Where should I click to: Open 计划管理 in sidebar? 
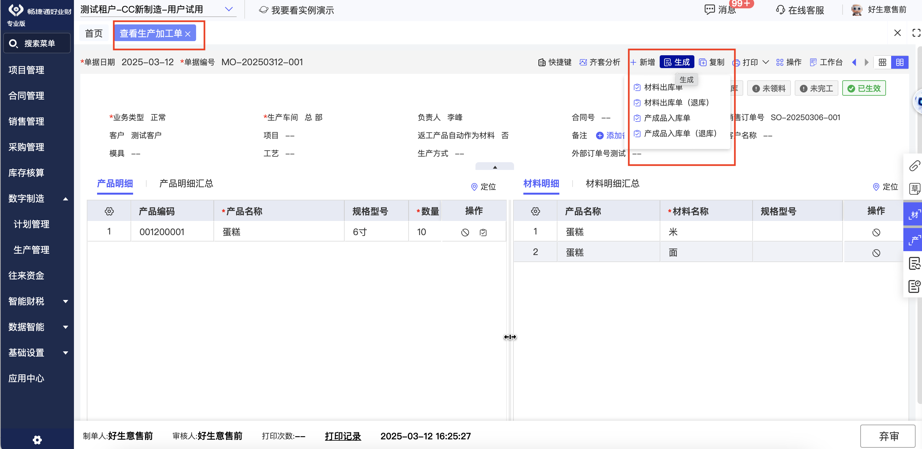pyautogui.click(x=32, y=224)
